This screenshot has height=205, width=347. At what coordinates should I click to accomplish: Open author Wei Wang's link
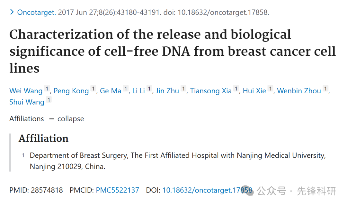[26, 91]
